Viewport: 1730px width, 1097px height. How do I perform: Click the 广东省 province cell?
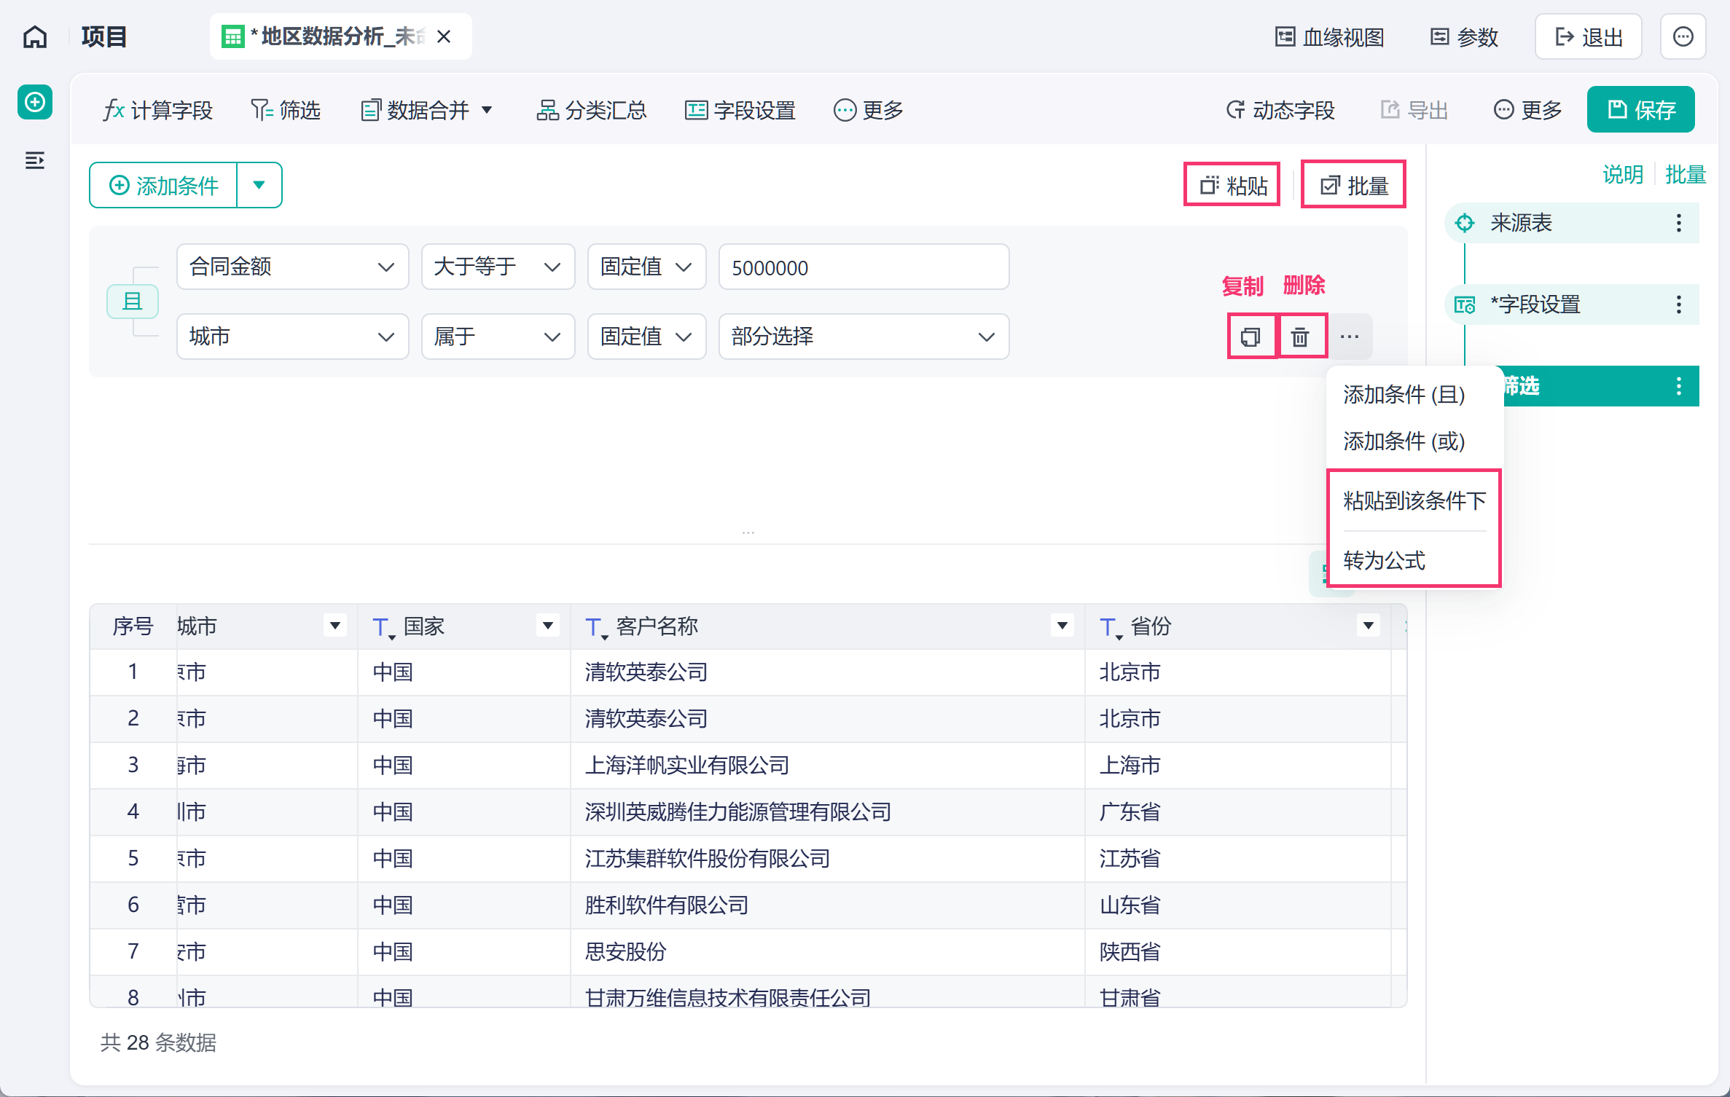tap(1238, 812)
